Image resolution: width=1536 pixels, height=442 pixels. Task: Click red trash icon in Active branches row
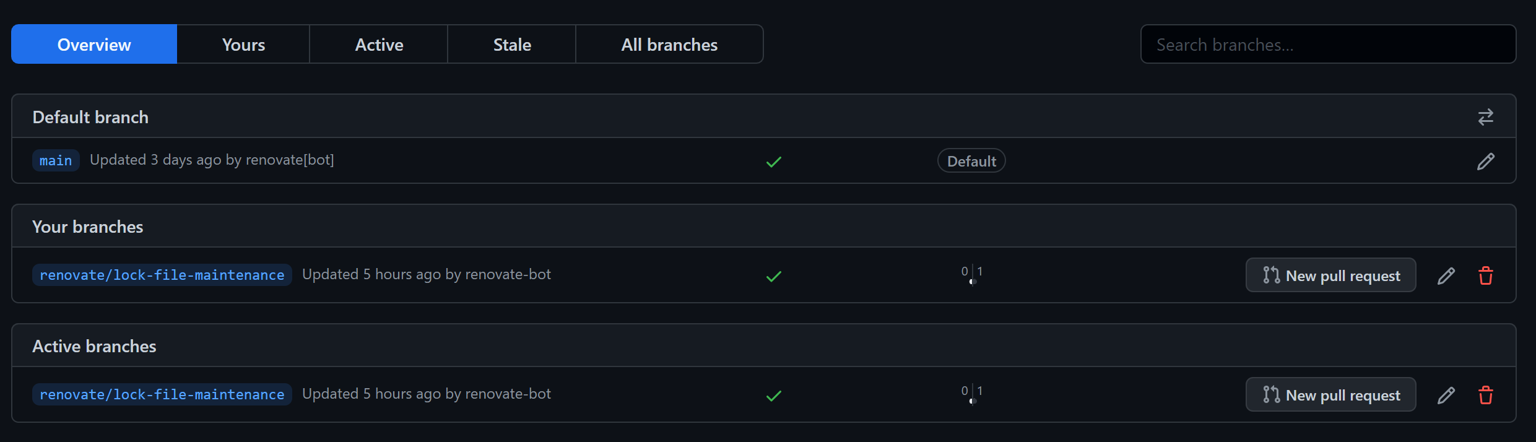click(1485, 395)
